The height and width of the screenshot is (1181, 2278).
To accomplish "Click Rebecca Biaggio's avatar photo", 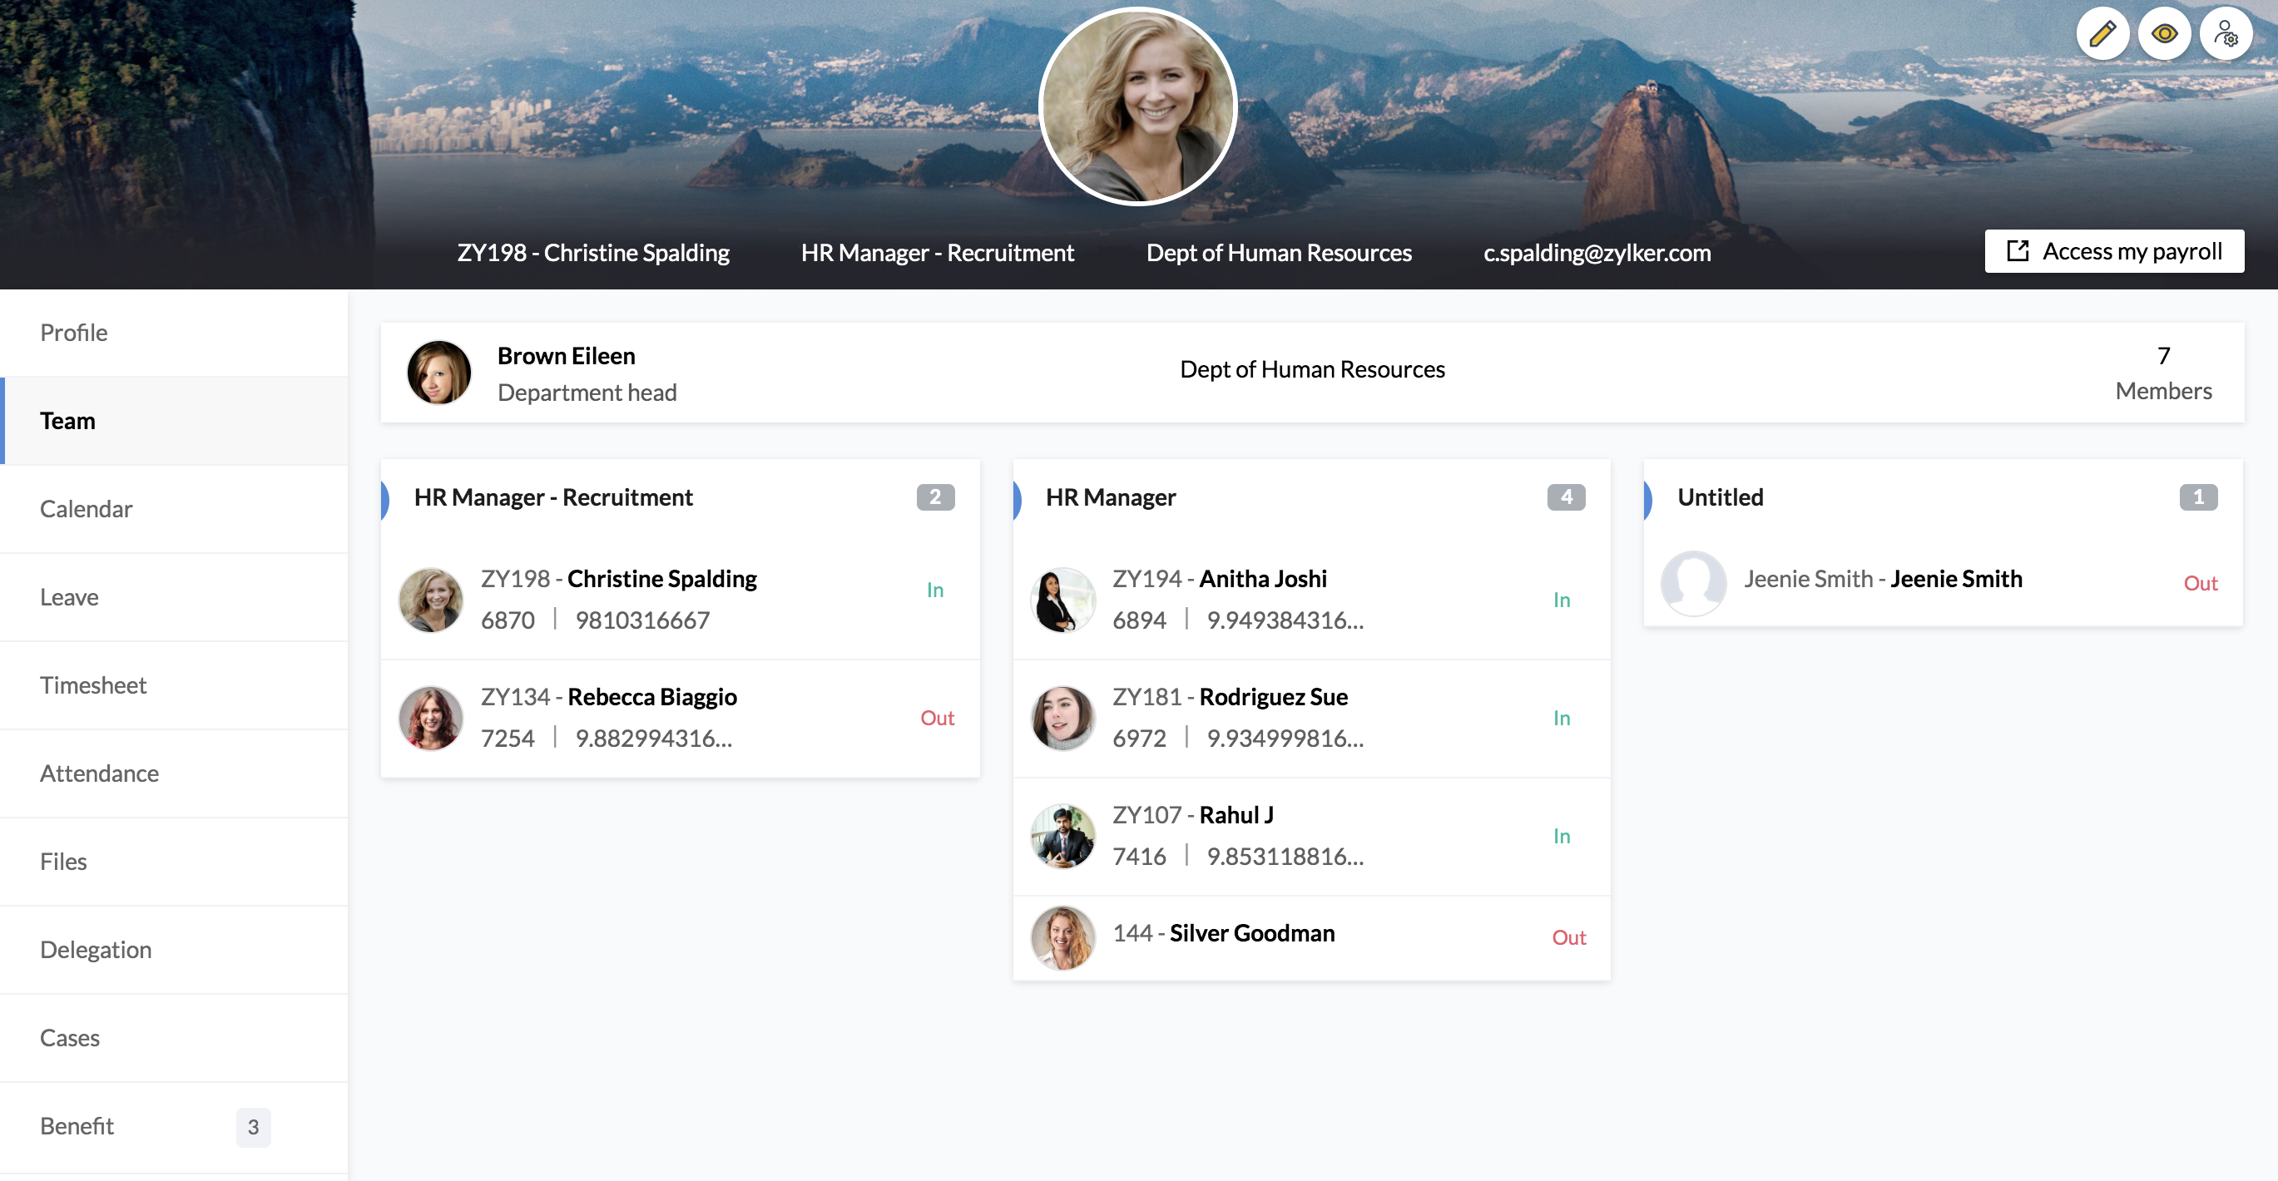I will tap(431, 718).
